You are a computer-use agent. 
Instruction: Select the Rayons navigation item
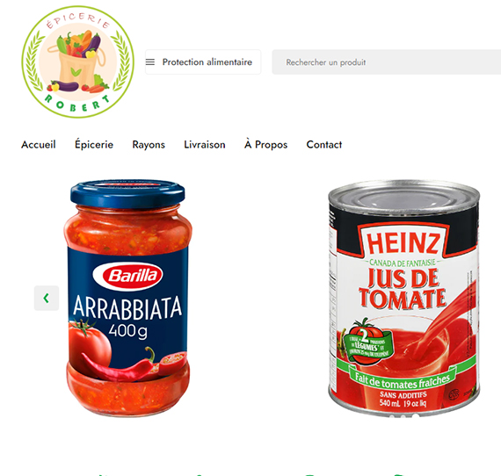click(149, 145)
